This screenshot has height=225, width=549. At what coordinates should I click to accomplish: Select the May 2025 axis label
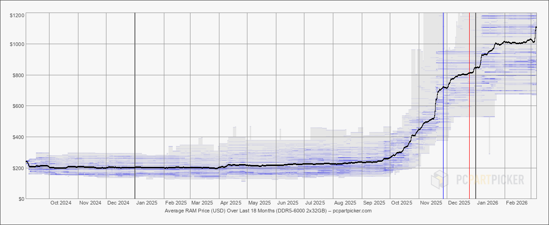260,203
